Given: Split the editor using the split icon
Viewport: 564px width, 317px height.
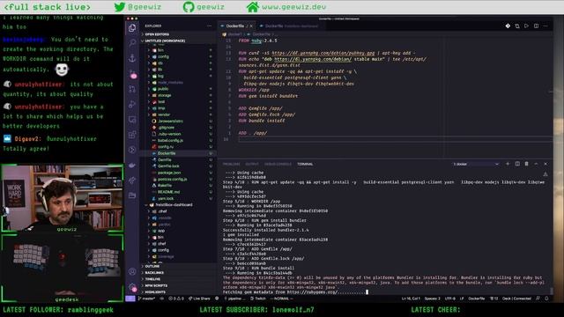Looking at the screenshot, I should pos(536,26).
